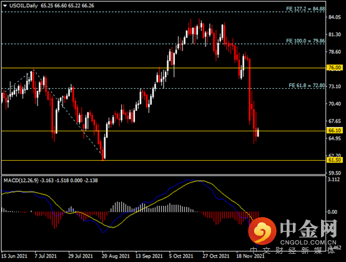Image resolution: width=346 pixels, height=262 pixels.
Task: Open the CNGOLD.COM.CN watermark link
Action: (308, 243)
